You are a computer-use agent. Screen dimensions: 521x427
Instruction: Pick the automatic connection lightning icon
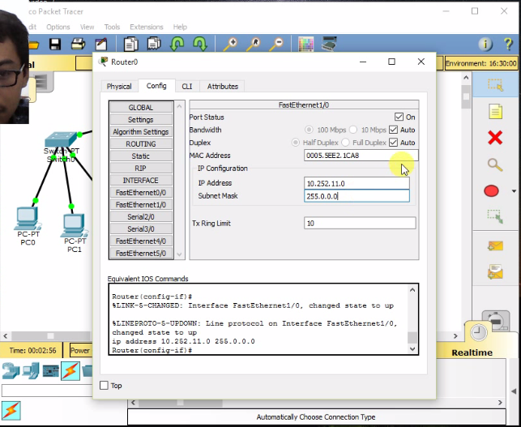coord(11,410)
